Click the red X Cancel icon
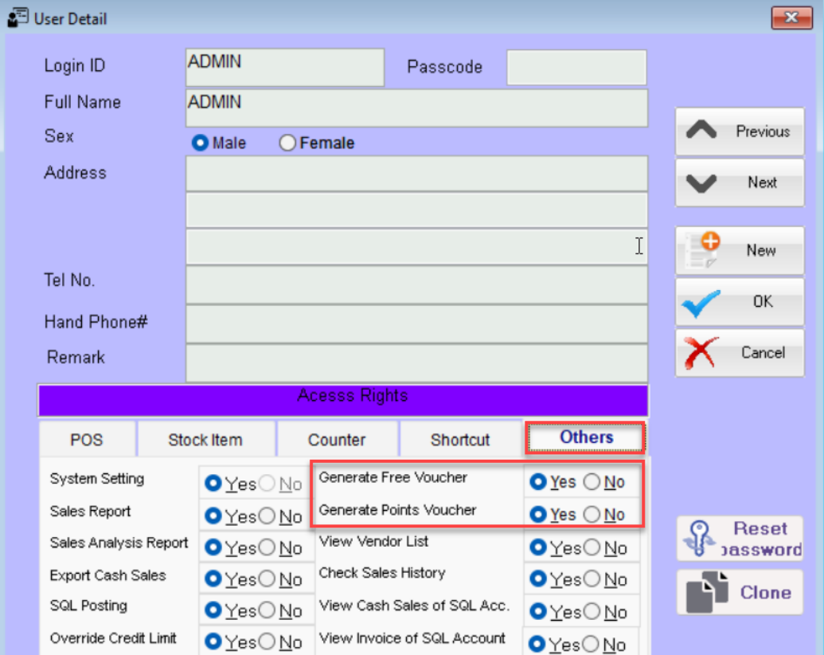This screenshot has height=655, width=824. (x=701, y=352)
